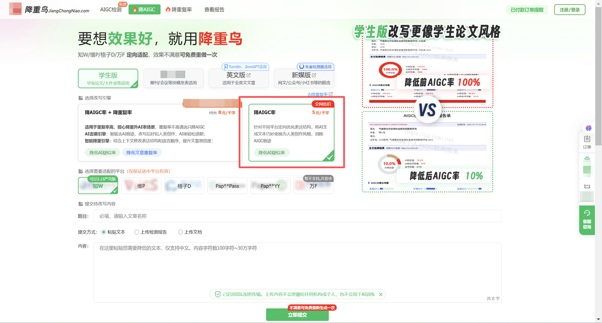Choose the 降AIGC率 + 降重复率 engine card

[x=161, y=133]
